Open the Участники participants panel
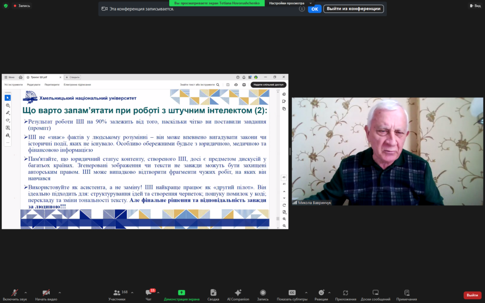 pos(117,294)
